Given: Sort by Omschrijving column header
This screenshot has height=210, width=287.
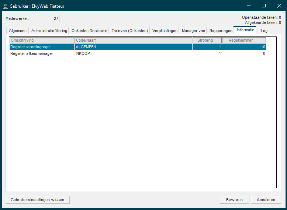Looking at the screenshot, I should pyautogui.click(x=42, y=40).
